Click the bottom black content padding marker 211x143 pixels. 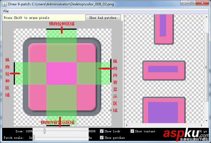(x=58, y=126)
